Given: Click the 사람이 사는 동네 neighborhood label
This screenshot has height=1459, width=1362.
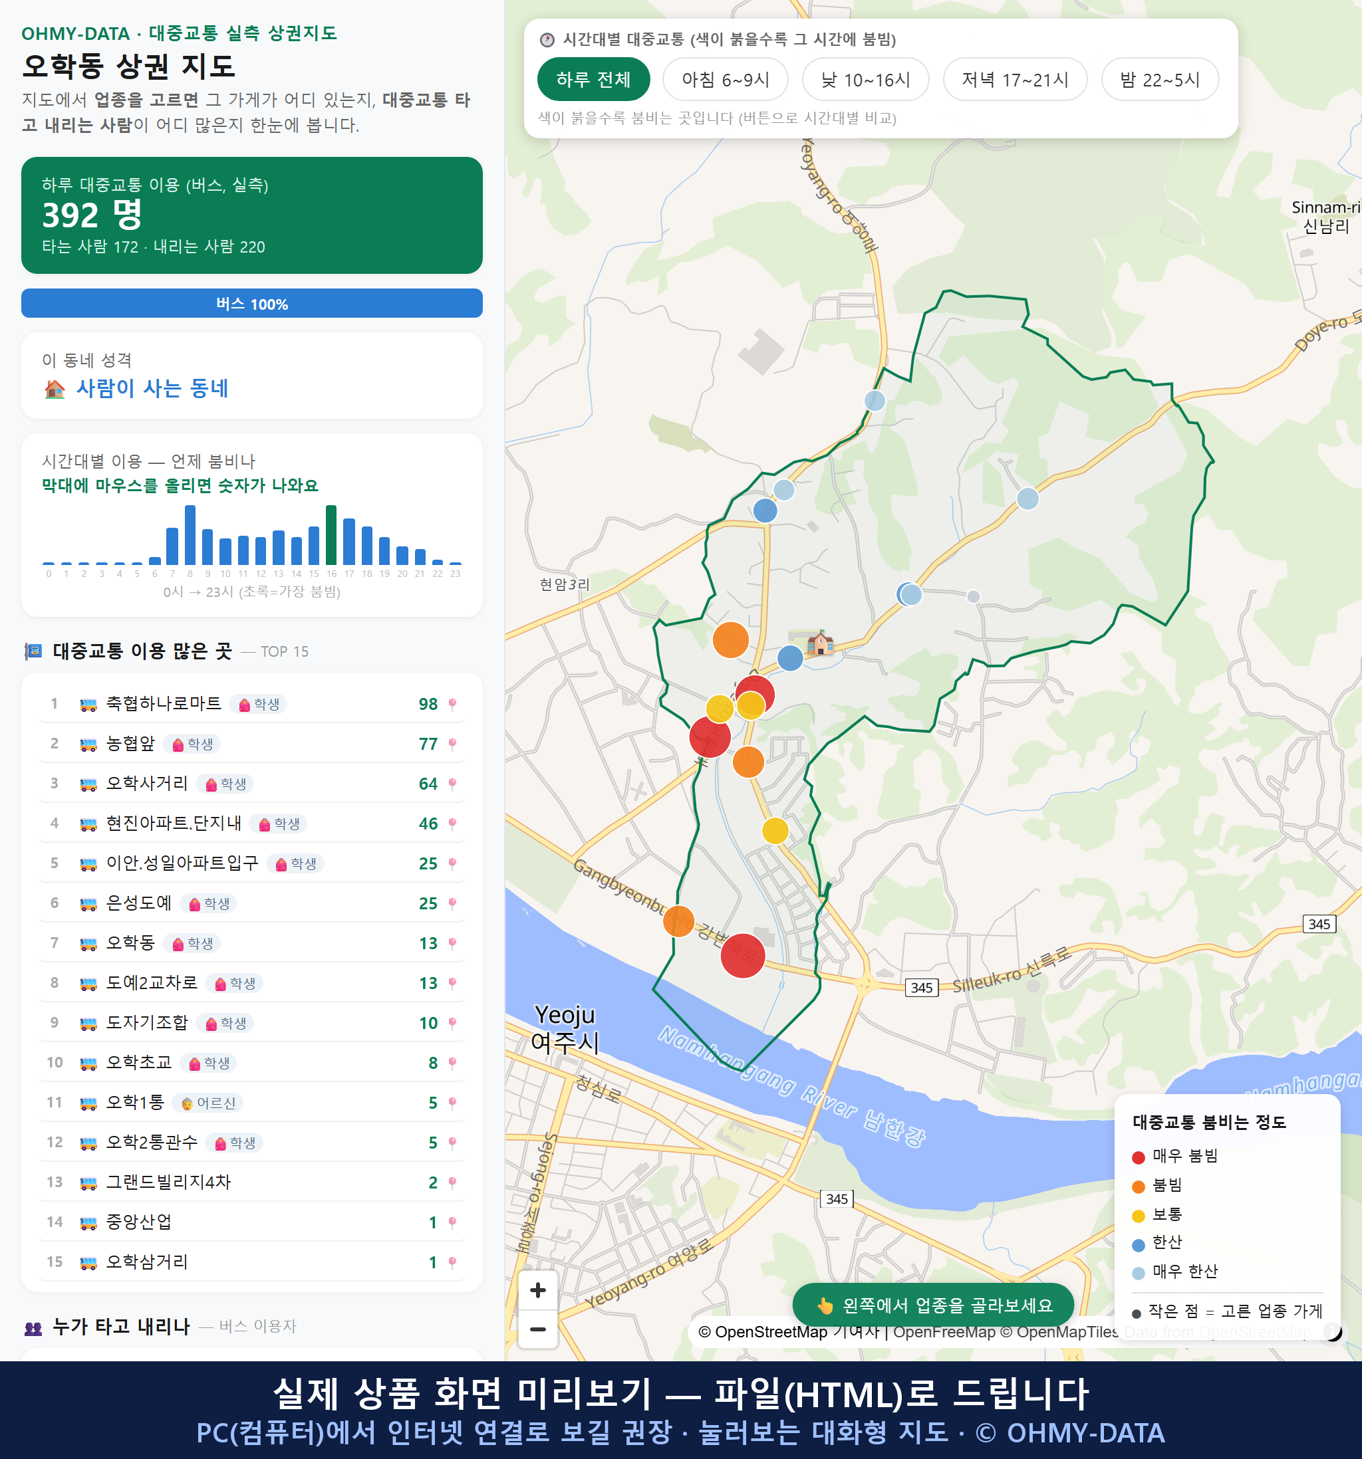Looking at the screenshot, I should click(x=152, y=388).
